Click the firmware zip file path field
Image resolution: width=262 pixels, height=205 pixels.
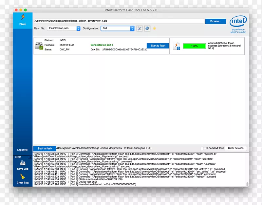click(119, 21)
